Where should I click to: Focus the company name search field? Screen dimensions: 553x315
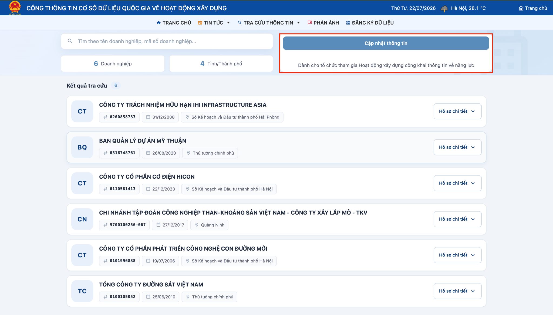click(x=167, y=41)
